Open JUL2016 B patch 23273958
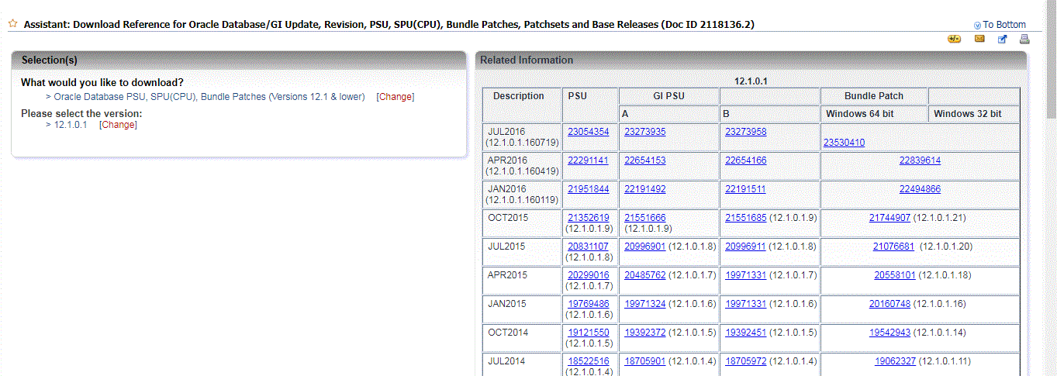Image resolution: width=1057 pixels, height=376 pixels. coord(746,132)
